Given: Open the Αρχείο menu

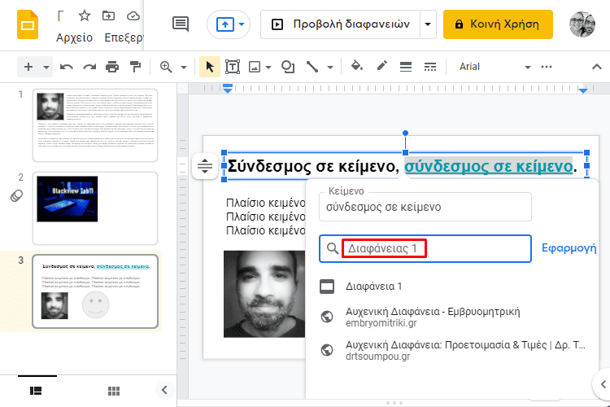Looking at the screenshot, I should click(74, 37).
